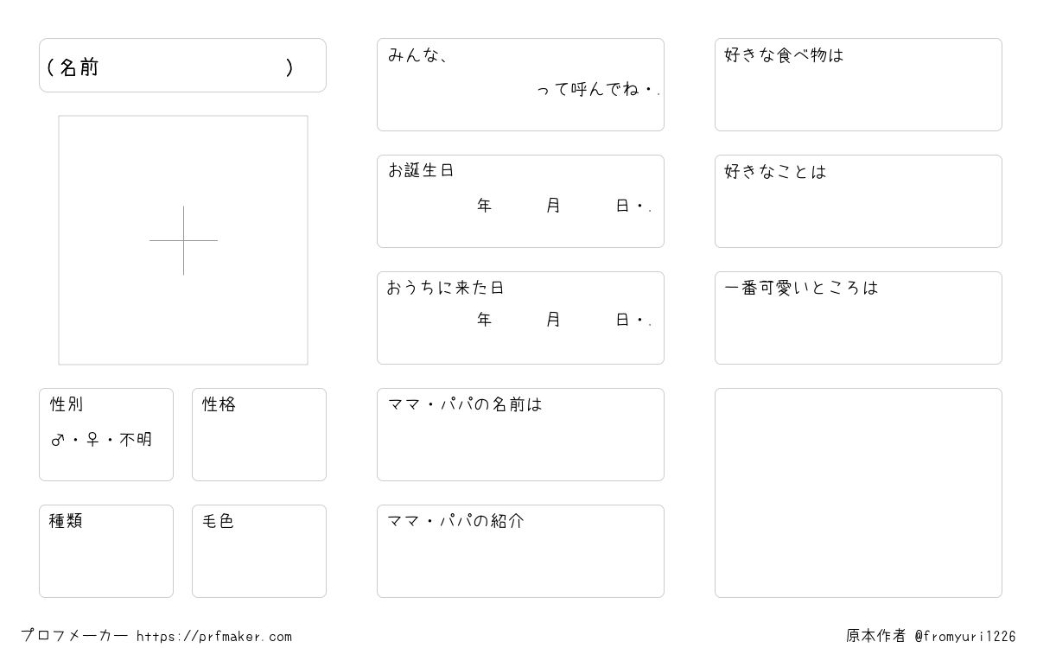Click 月 in the お誕生日 row
The image size is (1037, 648).
point(553,206)
